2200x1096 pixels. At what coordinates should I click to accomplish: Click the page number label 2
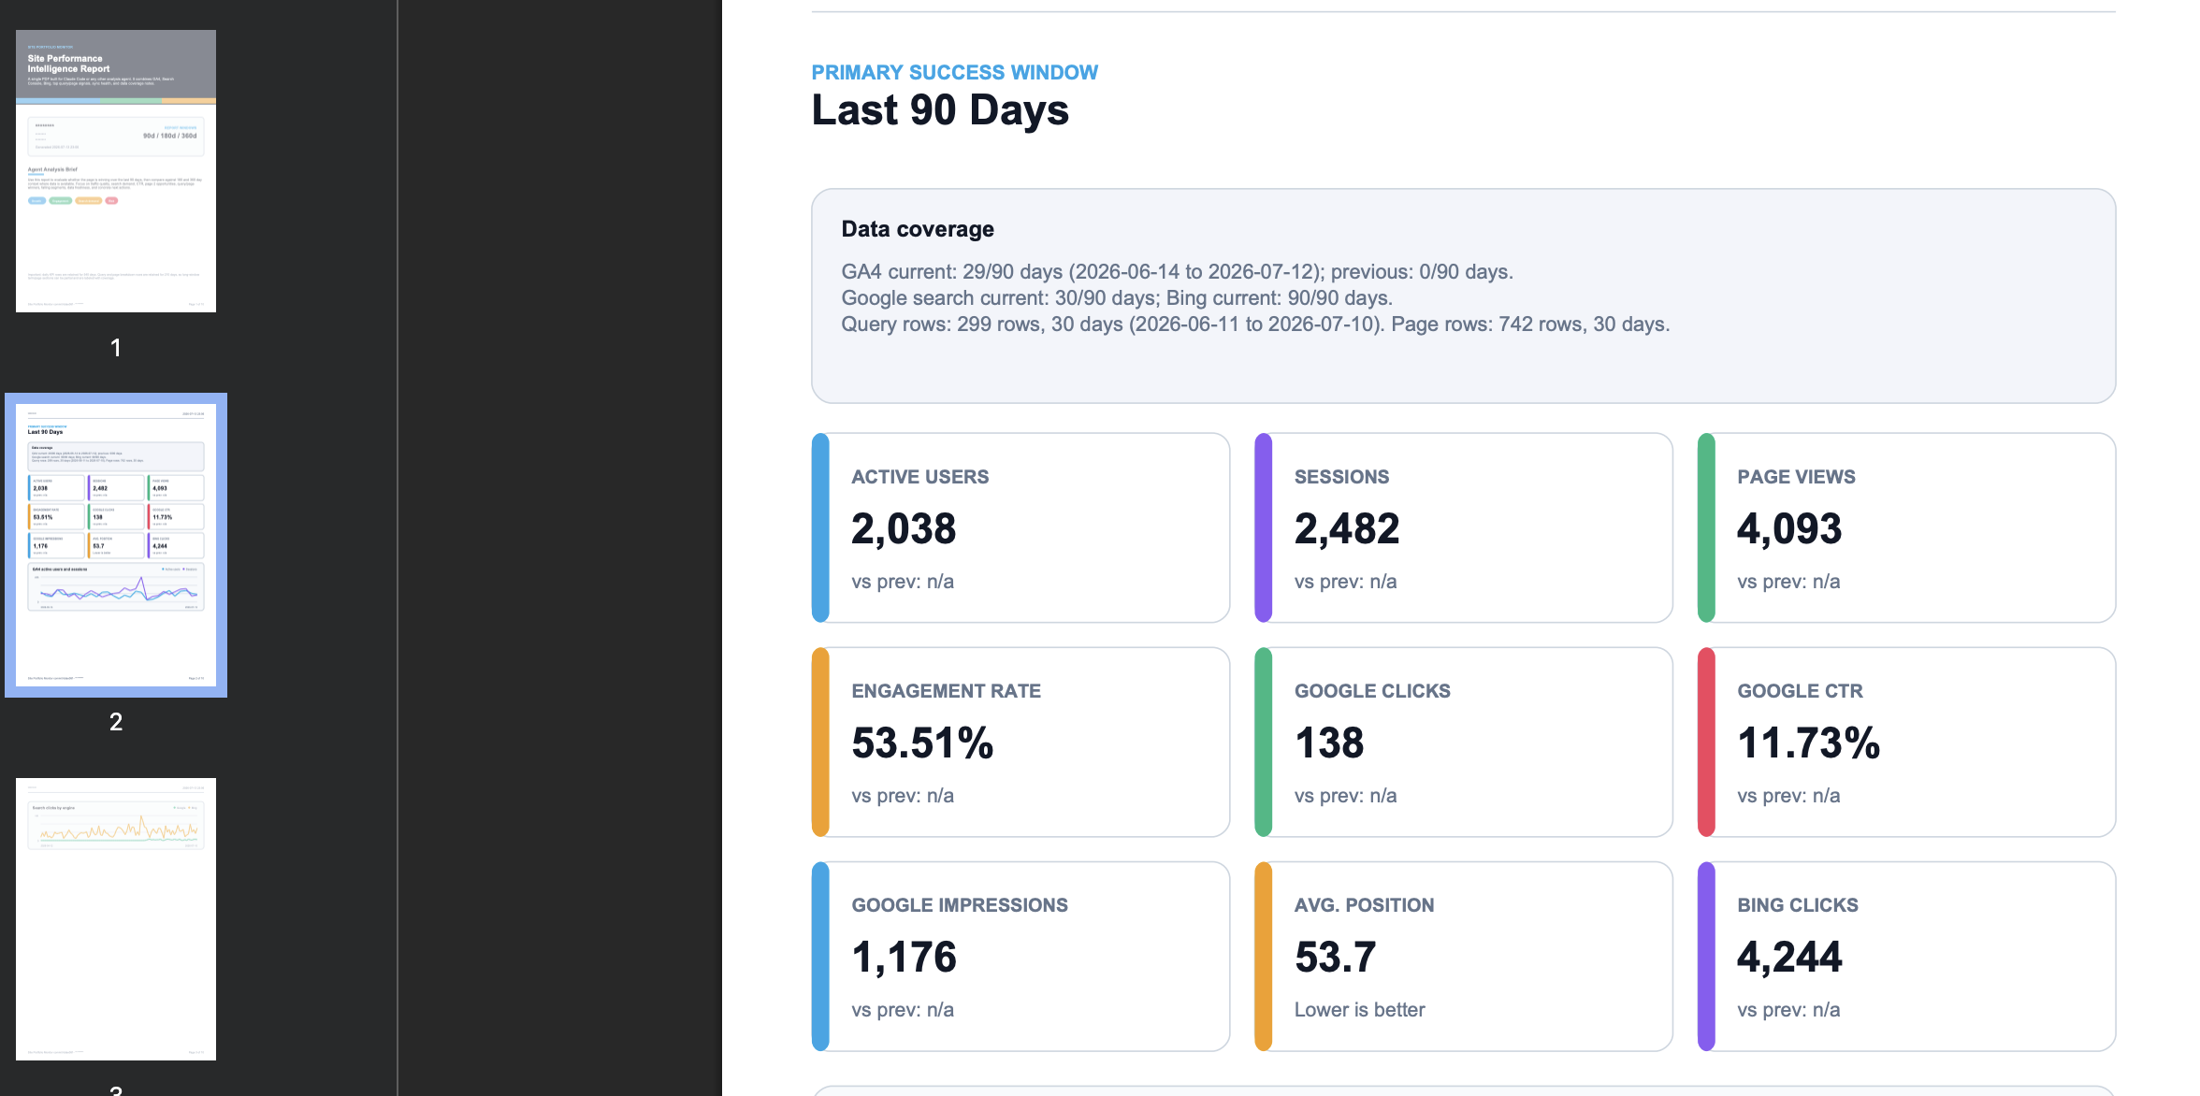116,722
